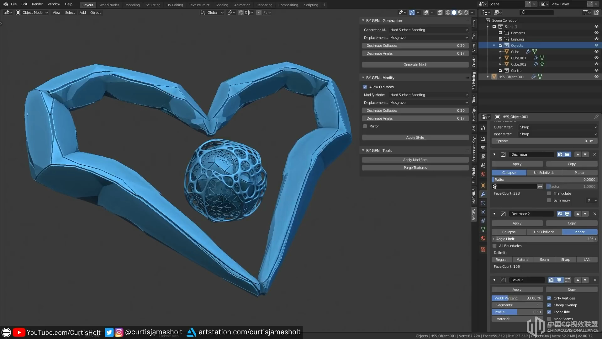The width and height of the screenshot is (602, 339).
Task: Switch to rendered viewport shading
Action: [466, 13]
